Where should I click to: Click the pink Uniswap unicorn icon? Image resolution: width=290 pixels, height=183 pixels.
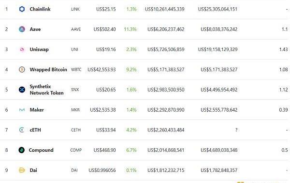pos(22,50)
